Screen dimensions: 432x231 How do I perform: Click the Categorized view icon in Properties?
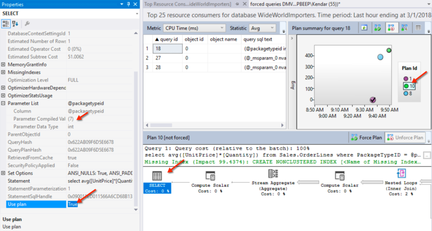pyautogui.click(x=6, y=24)
